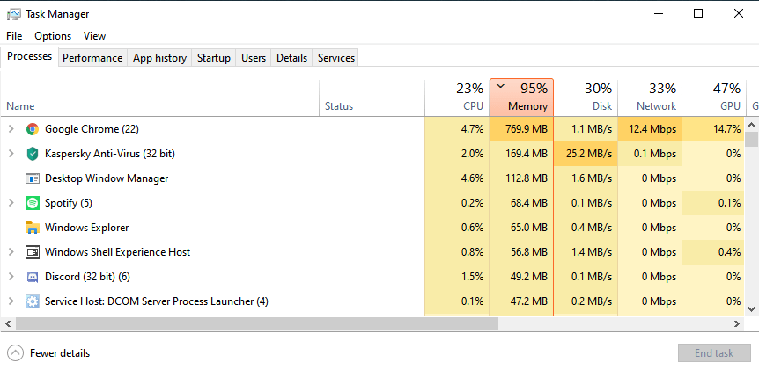This screenshot has height=370, width=759.
Task: Click the End task button
Action: (x=713, y=353)
